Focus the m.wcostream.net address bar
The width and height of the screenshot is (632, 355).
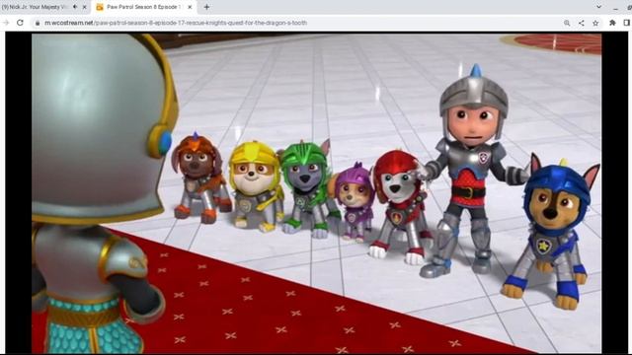[298, 23]
